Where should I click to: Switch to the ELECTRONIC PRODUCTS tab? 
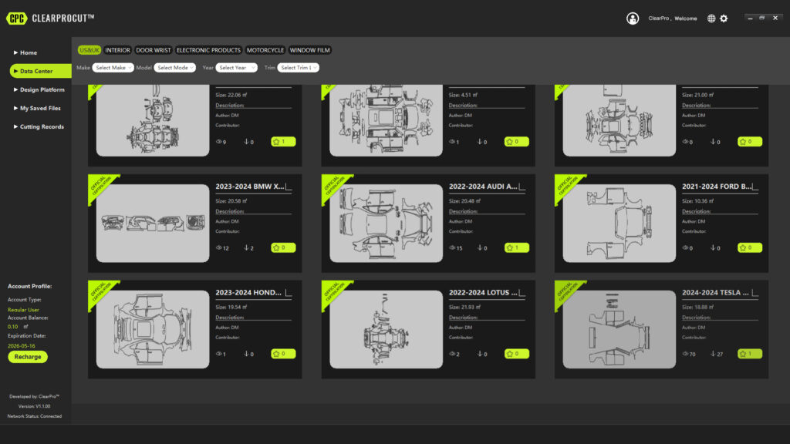click(208, 50)
